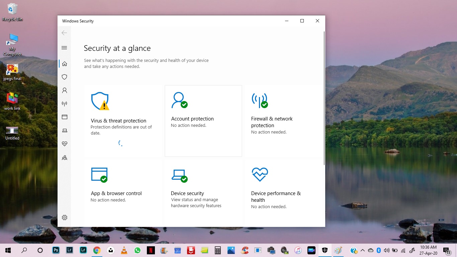Open the Device health heart sidebar icon
Image resolution: width=457 pixels, height=257 pixels.
(x=65, y=144)
